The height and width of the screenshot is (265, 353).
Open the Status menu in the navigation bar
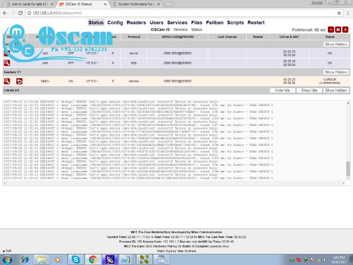coord(96,23)
